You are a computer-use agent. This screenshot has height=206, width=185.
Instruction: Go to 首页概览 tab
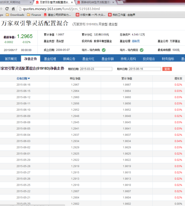coord(11,59)
